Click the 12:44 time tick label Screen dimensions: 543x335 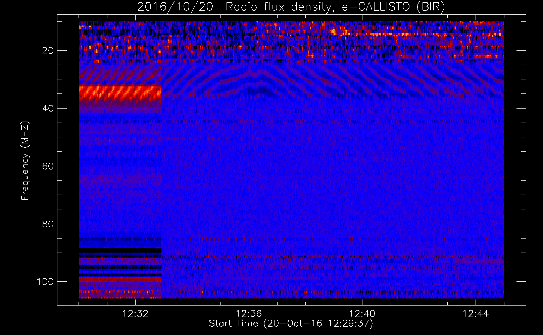(476, 314)
